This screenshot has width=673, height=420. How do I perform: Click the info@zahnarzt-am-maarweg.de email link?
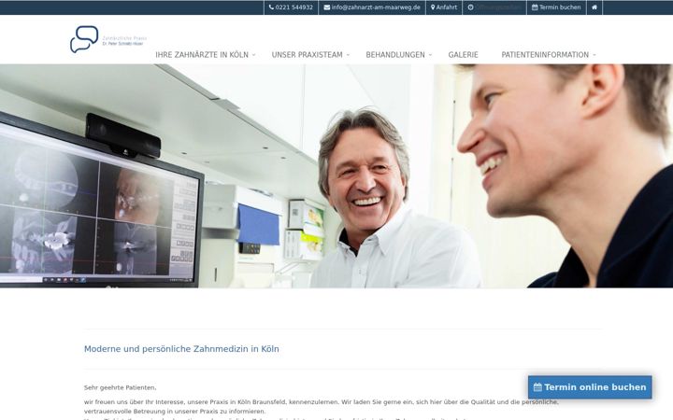pos(376,7)
